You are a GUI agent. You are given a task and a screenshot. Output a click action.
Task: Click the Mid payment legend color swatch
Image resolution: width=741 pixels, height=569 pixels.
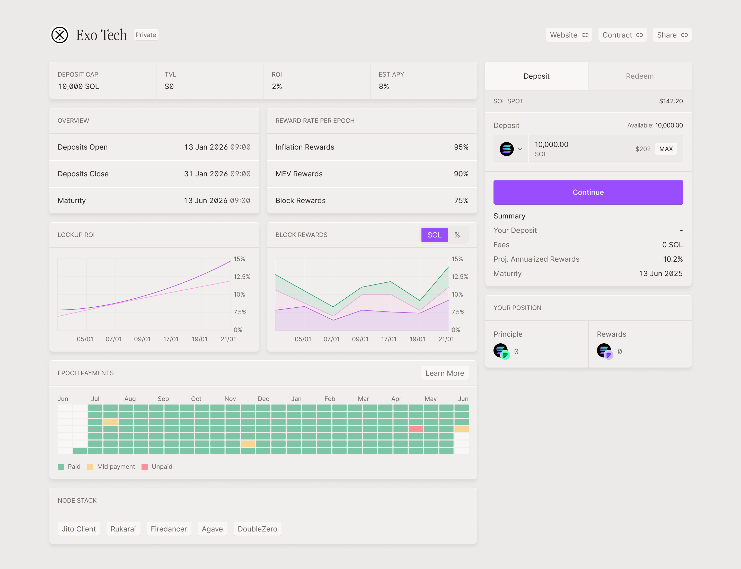(x=90, y=466)
